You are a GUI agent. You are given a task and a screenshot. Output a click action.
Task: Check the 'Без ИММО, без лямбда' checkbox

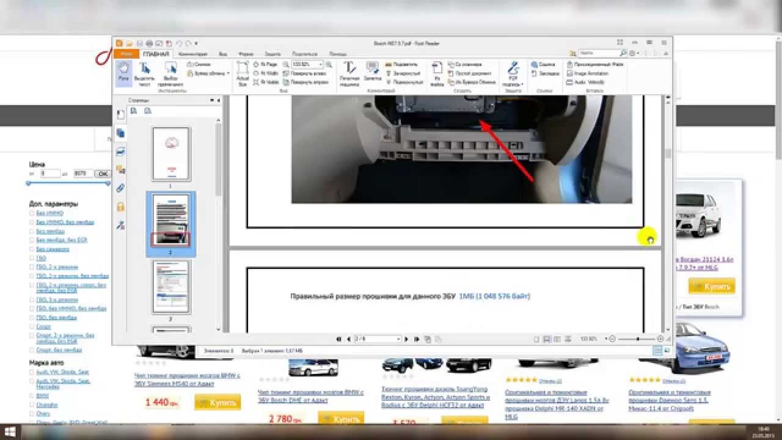coord(32,222)
